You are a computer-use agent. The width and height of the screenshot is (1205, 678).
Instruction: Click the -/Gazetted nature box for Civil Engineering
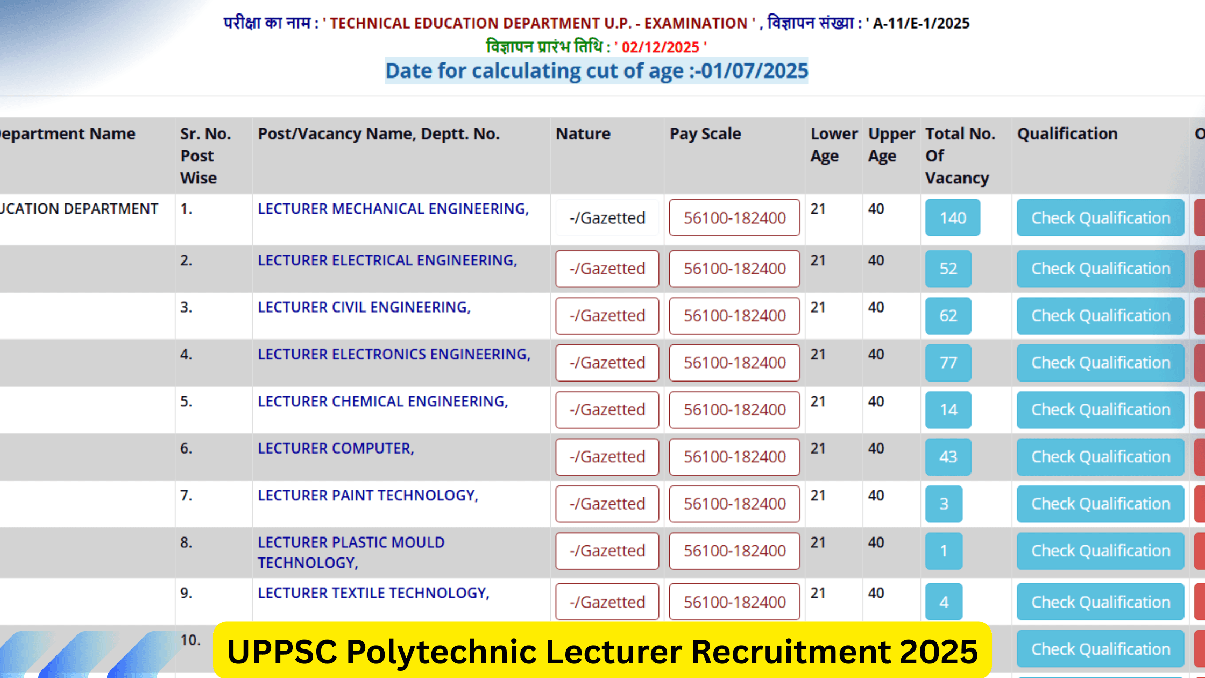[607, 316]
